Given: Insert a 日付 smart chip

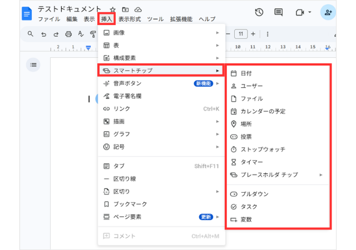Looking at the screenshot, I should tap(278, 73).
